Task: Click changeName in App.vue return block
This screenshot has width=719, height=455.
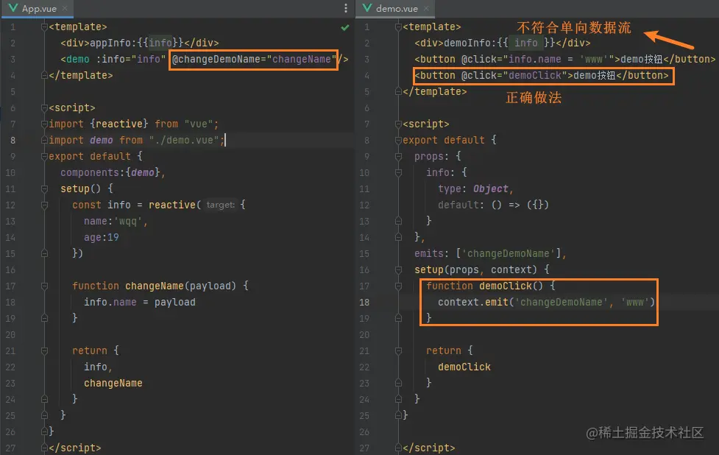Action: [x=113, y=383]
